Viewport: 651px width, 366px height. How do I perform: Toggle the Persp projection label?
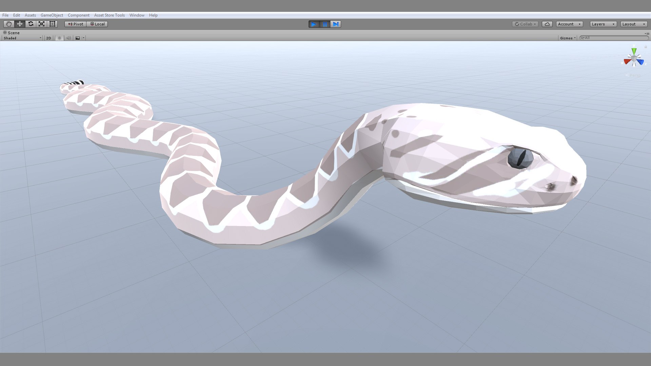tap(633, 75)
